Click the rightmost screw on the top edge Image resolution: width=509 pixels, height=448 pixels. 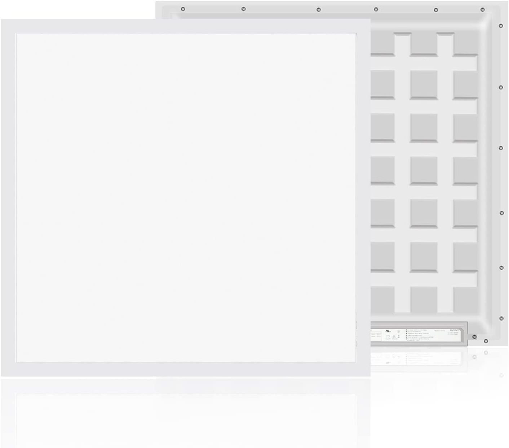coord(482,10)
